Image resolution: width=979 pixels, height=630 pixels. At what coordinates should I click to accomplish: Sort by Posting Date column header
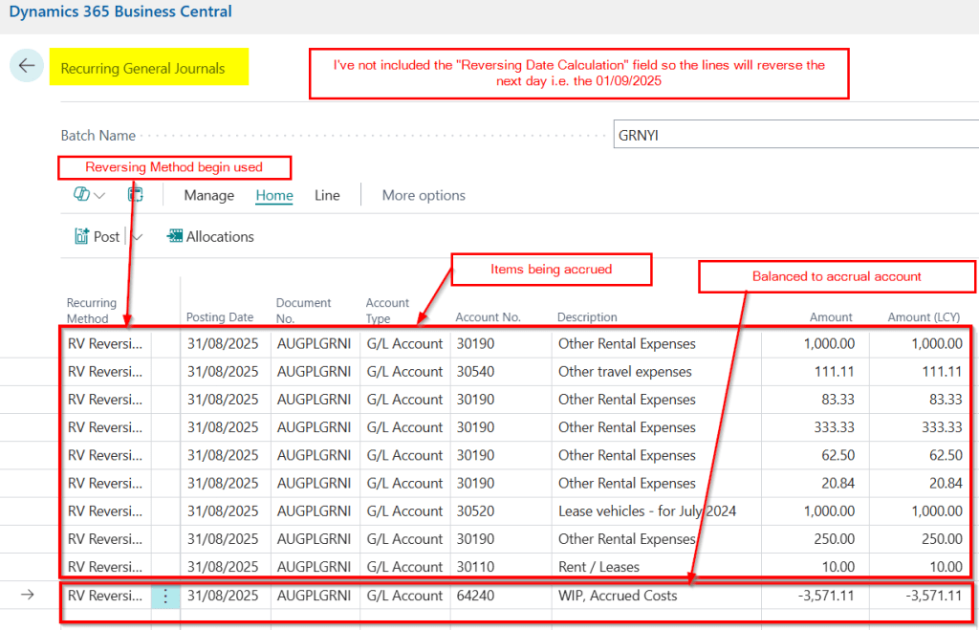pos(220,317)
